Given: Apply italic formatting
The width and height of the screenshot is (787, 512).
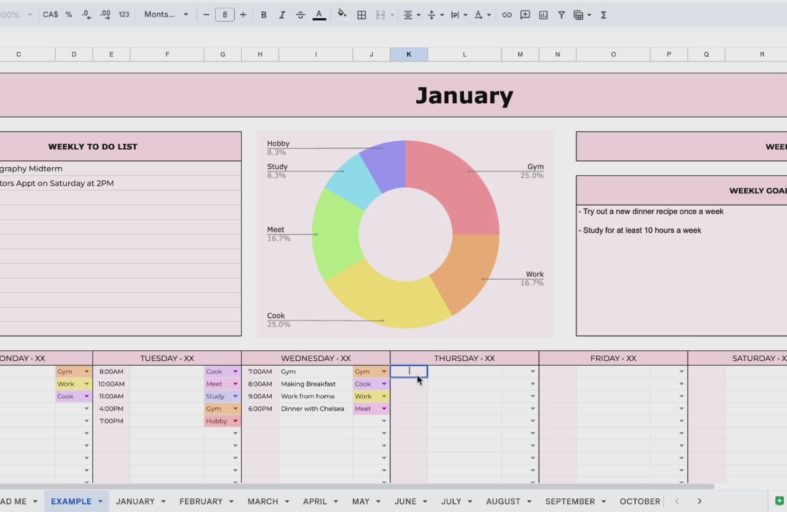Looking at the screenshot, I should click(x=282, y=15).
